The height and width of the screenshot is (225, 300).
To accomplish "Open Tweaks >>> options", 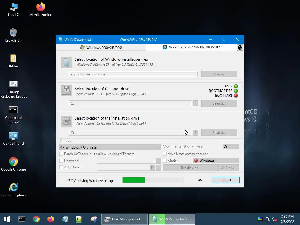I will pyautogui.click(x=190, y=168).
